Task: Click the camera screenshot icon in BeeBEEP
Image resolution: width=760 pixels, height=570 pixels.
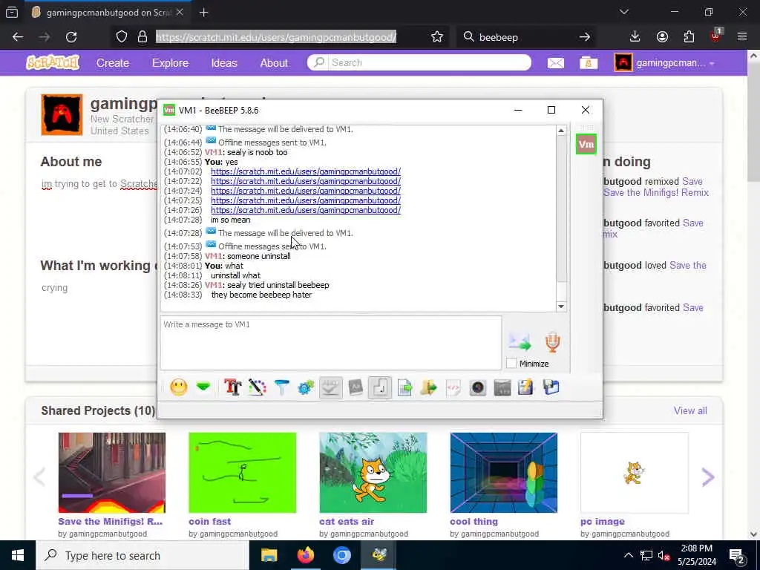Action: [478, 387]
